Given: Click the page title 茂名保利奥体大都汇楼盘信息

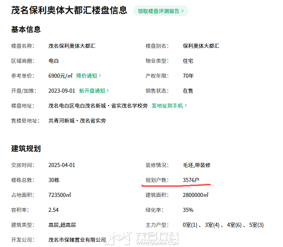Looking at the screenshot, I should pyautogui.click(x=69, y=10).
